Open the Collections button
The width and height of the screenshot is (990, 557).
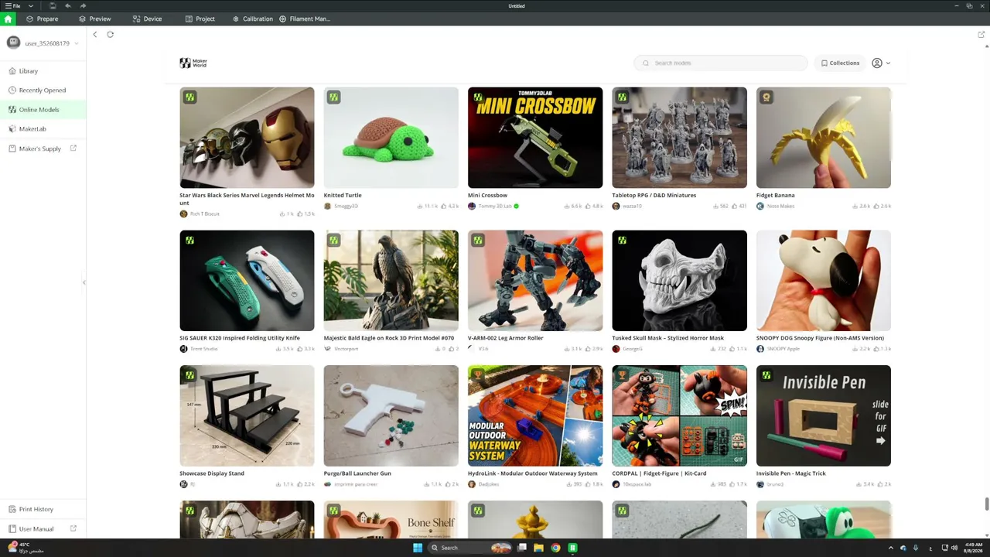coord(840,63)
